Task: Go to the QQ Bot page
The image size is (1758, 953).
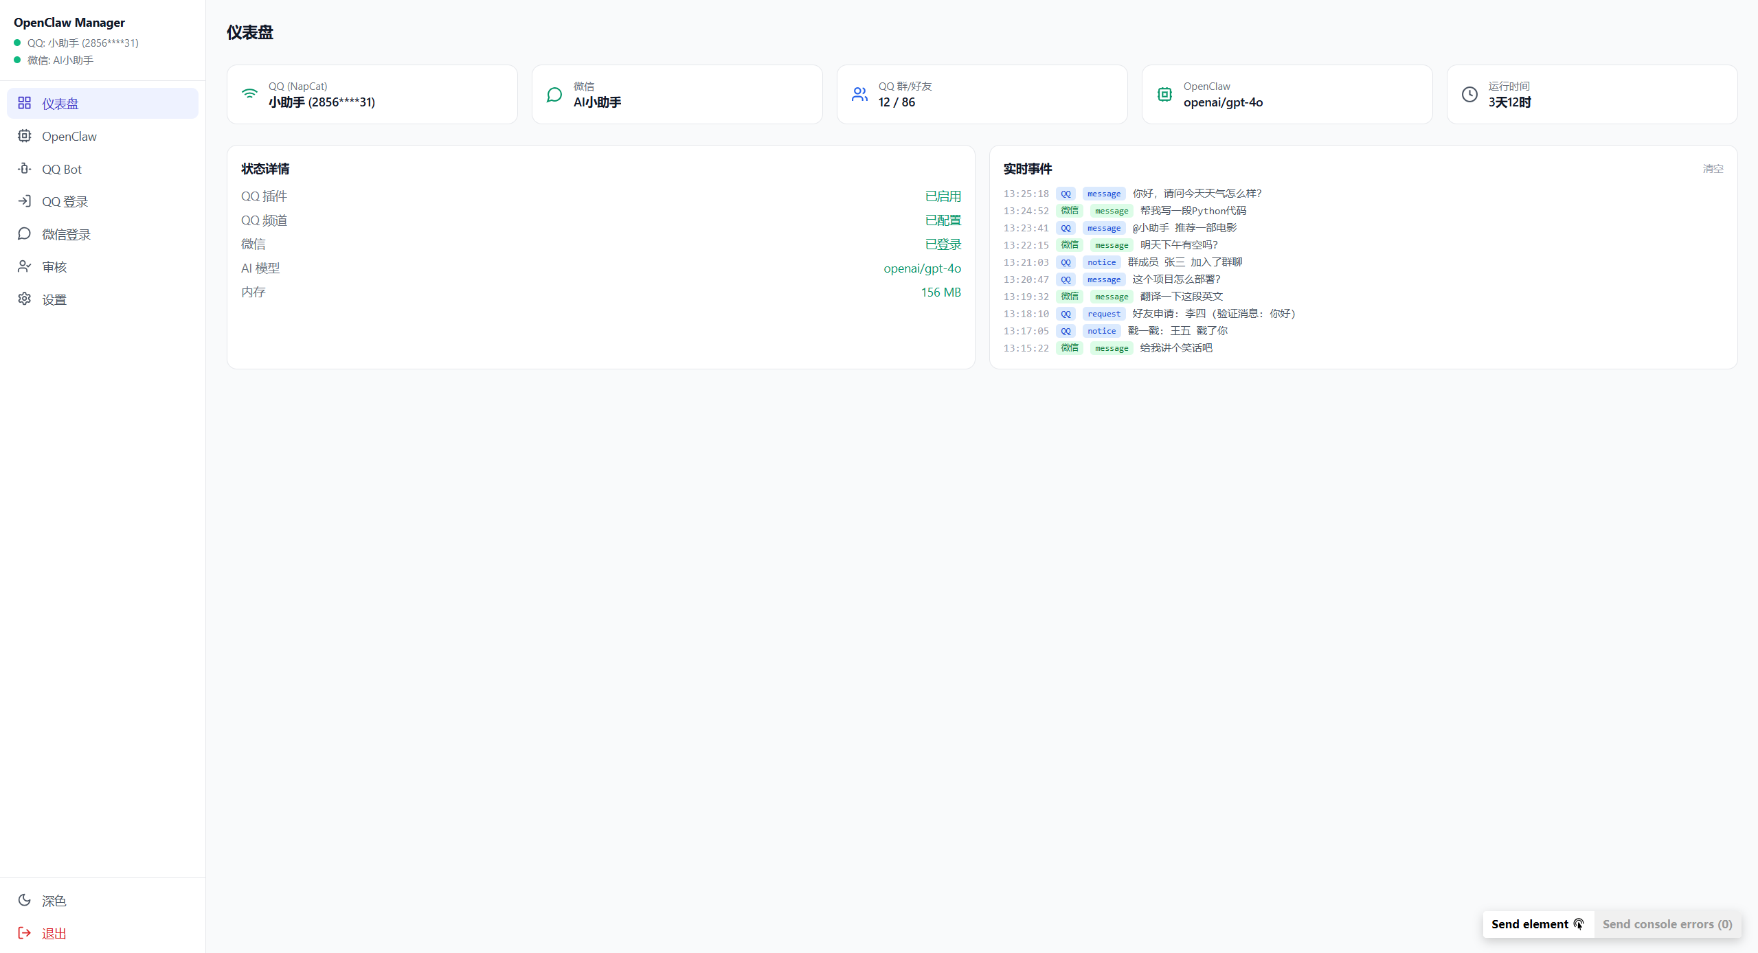Action: (x=102, y=169)
